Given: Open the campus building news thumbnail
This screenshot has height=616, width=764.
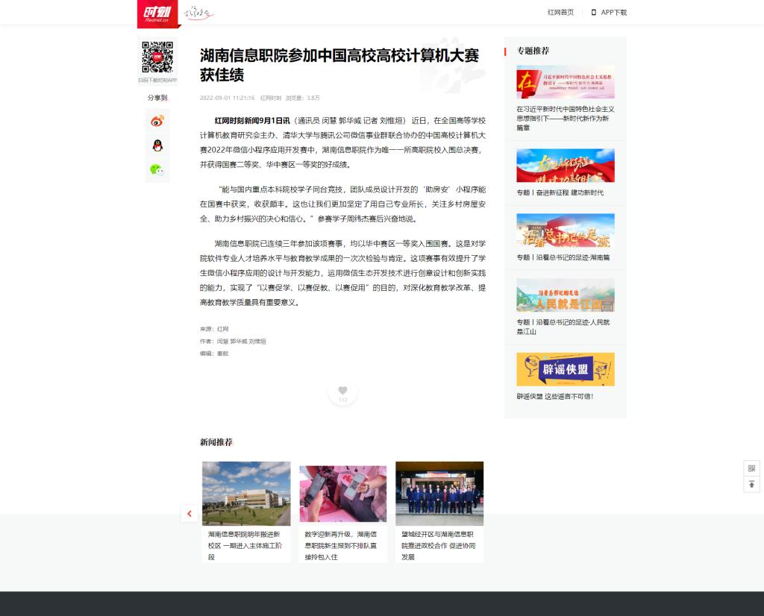Looking at the screenshot, I should click(x=246, y=493).
